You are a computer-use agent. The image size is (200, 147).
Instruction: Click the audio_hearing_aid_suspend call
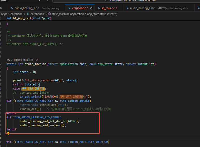43,125
